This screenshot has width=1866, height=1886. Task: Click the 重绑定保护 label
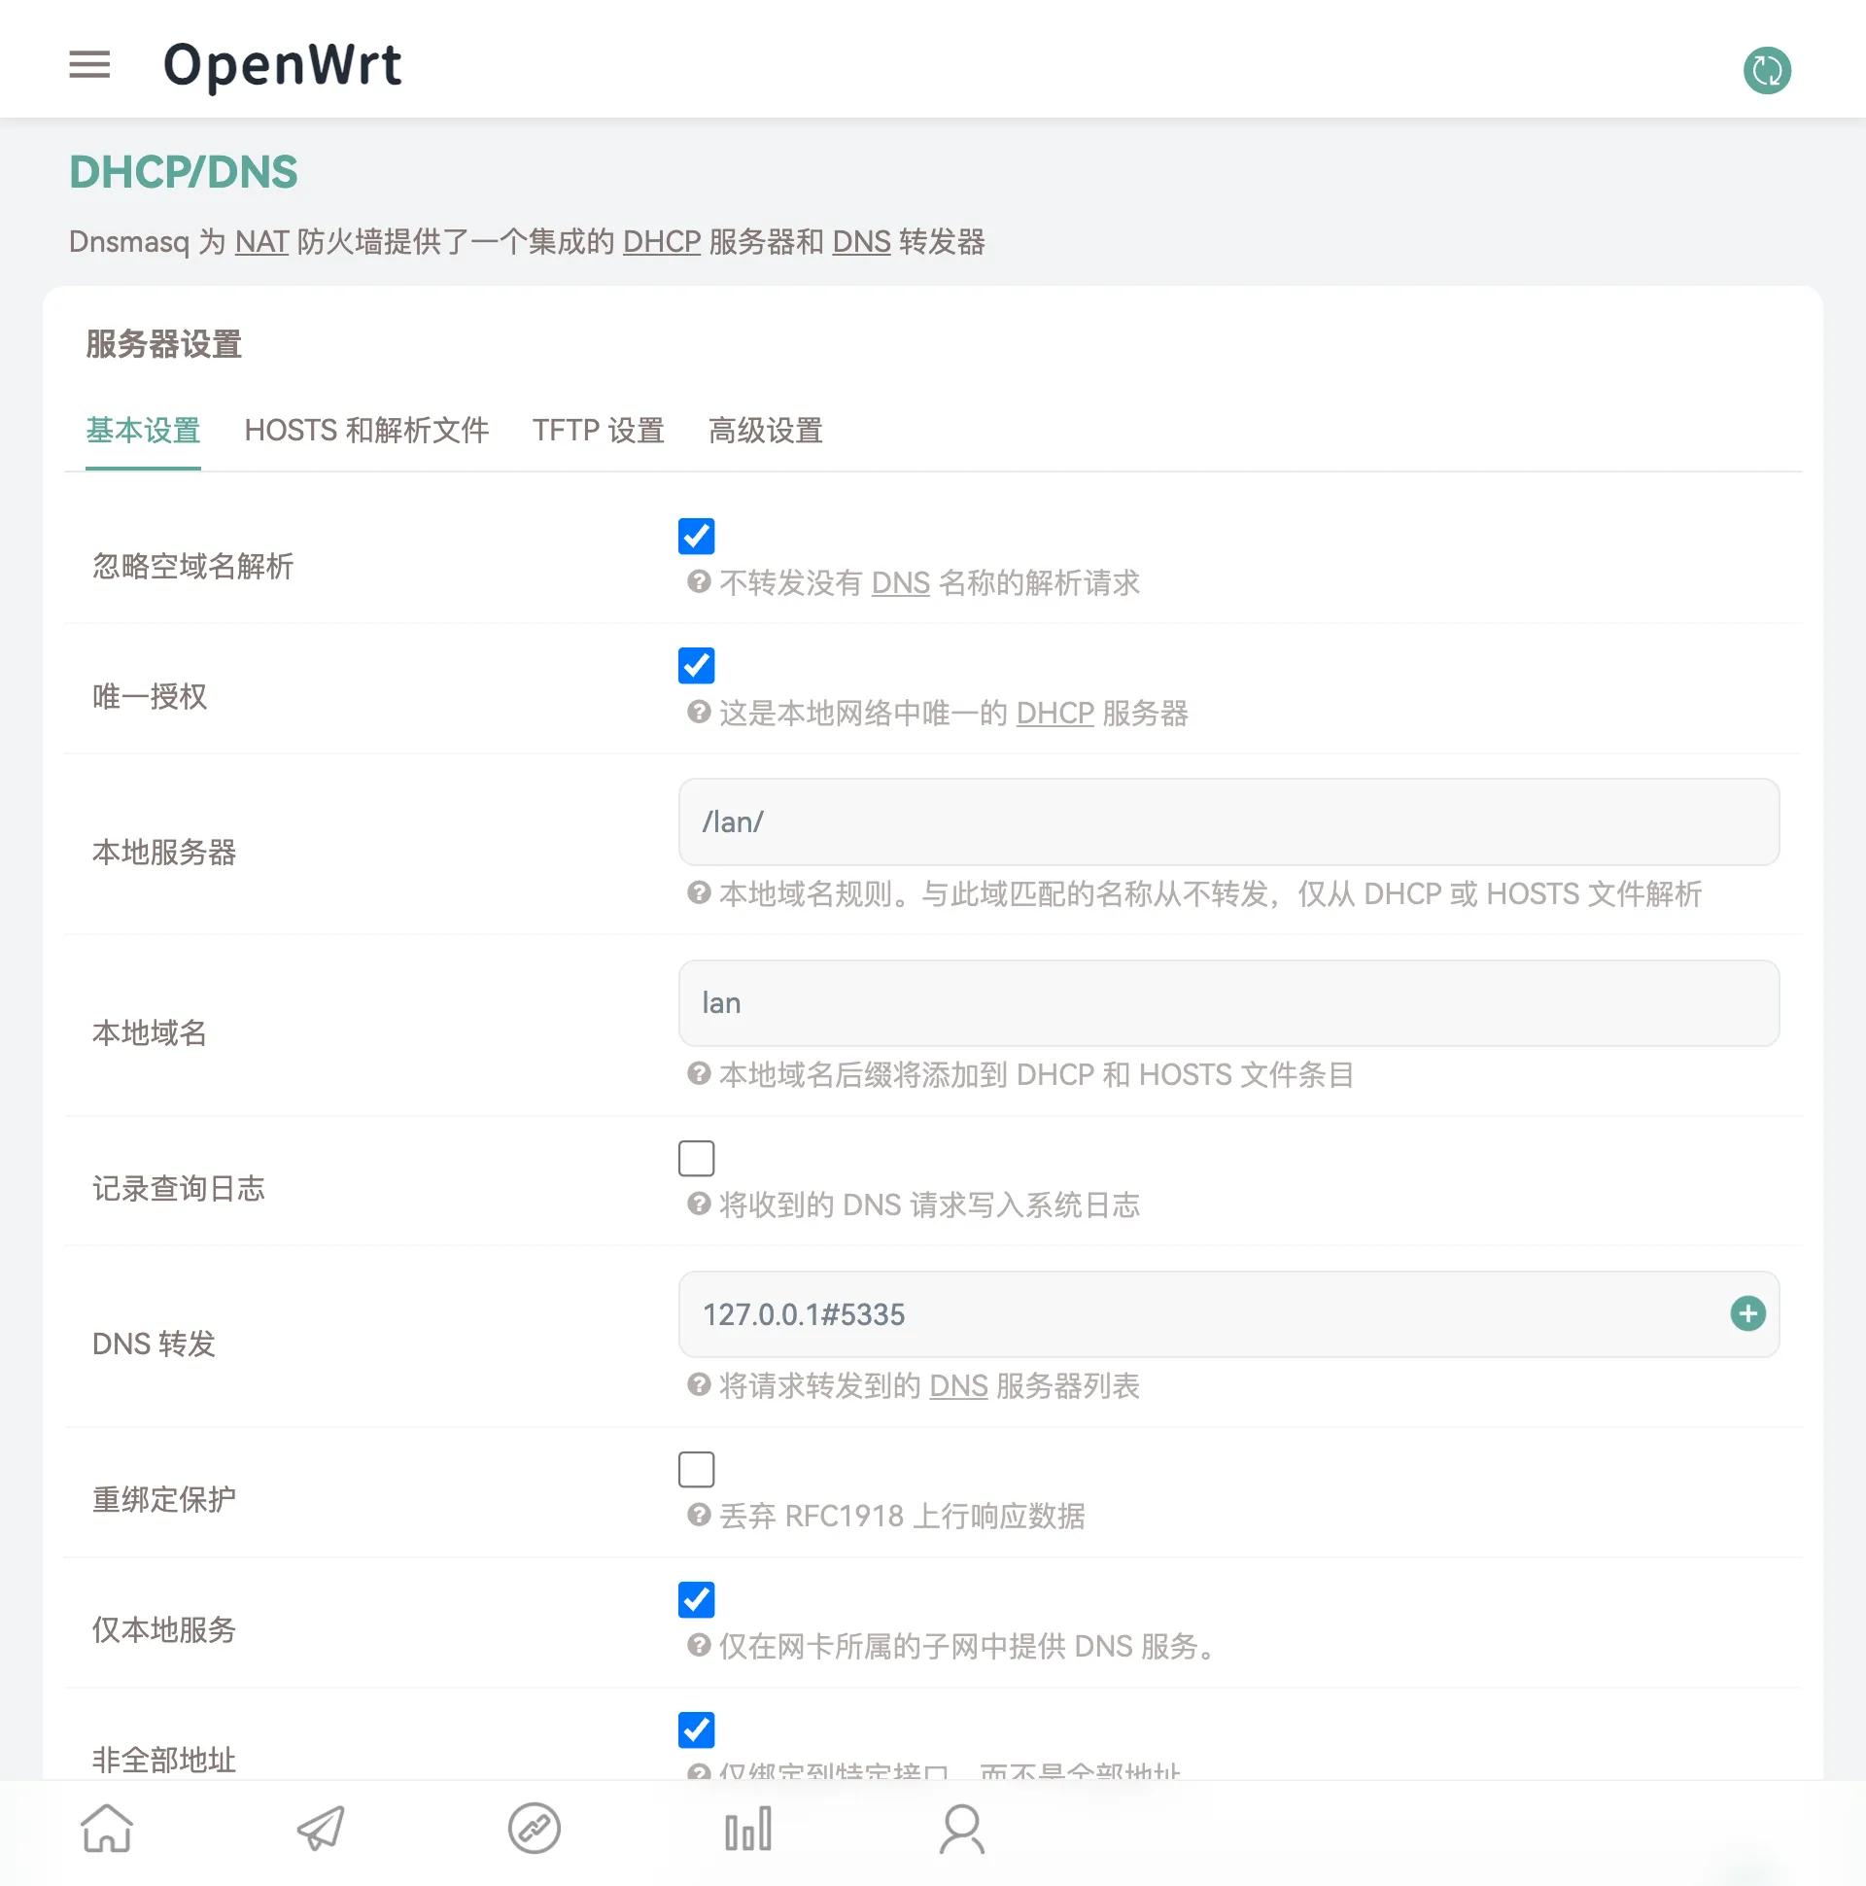[164, 1499]
